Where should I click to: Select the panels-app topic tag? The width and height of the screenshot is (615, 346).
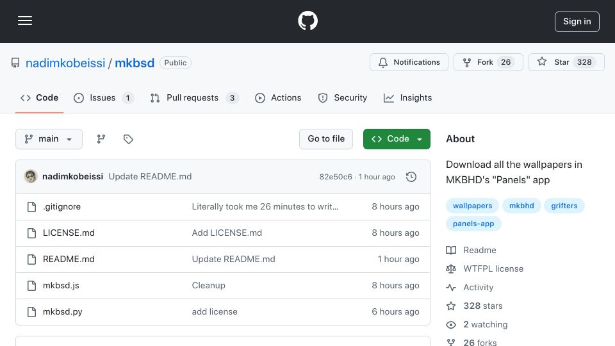click(x=473, y=224)
